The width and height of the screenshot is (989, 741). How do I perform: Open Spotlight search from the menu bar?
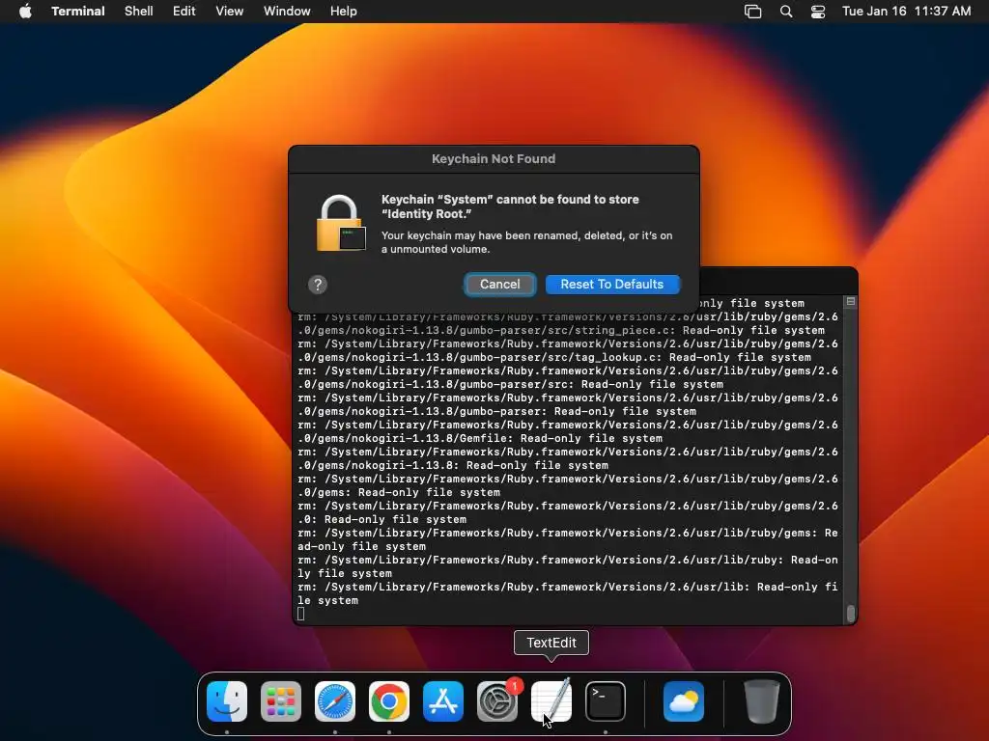coord(786,12)
